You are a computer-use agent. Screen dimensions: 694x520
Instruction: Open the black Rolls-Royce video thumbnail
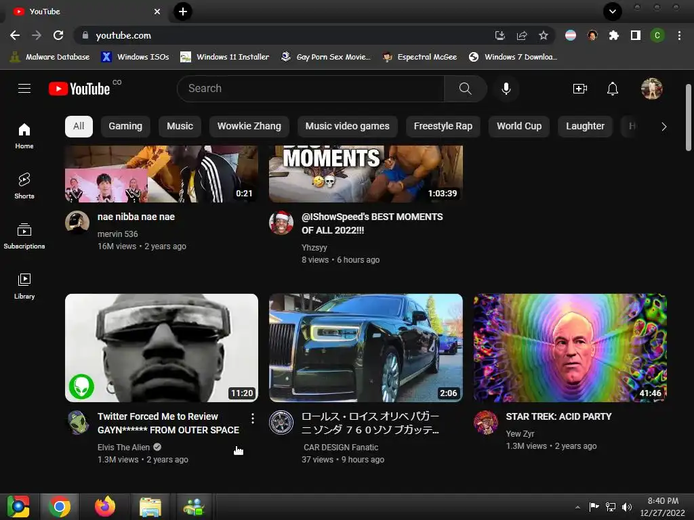tap(366, 348)
